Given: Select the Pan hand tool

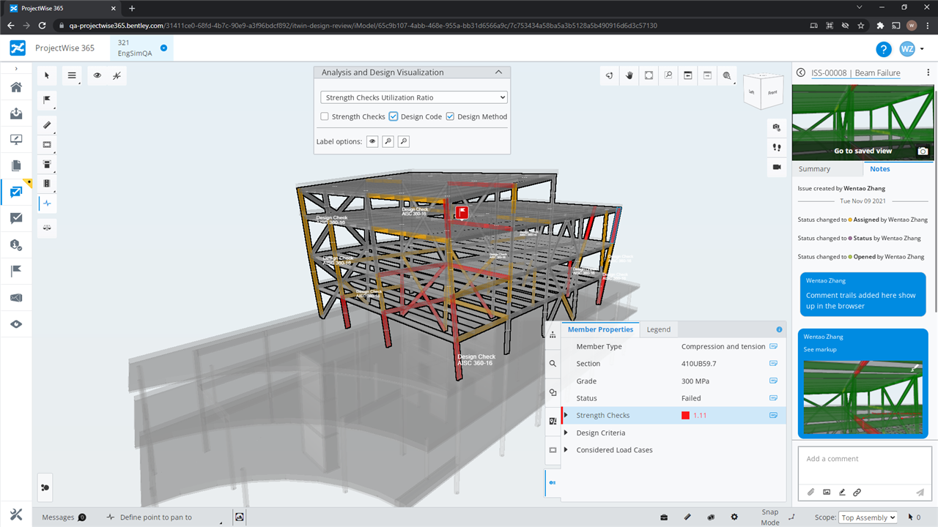Looking at the screenshot, I should point(629,75).
